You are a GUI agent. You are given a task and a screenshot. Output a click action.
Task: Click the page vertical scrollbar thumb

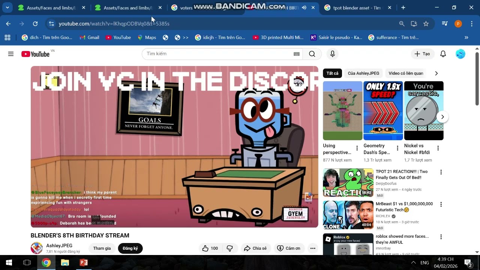(477, 79)
